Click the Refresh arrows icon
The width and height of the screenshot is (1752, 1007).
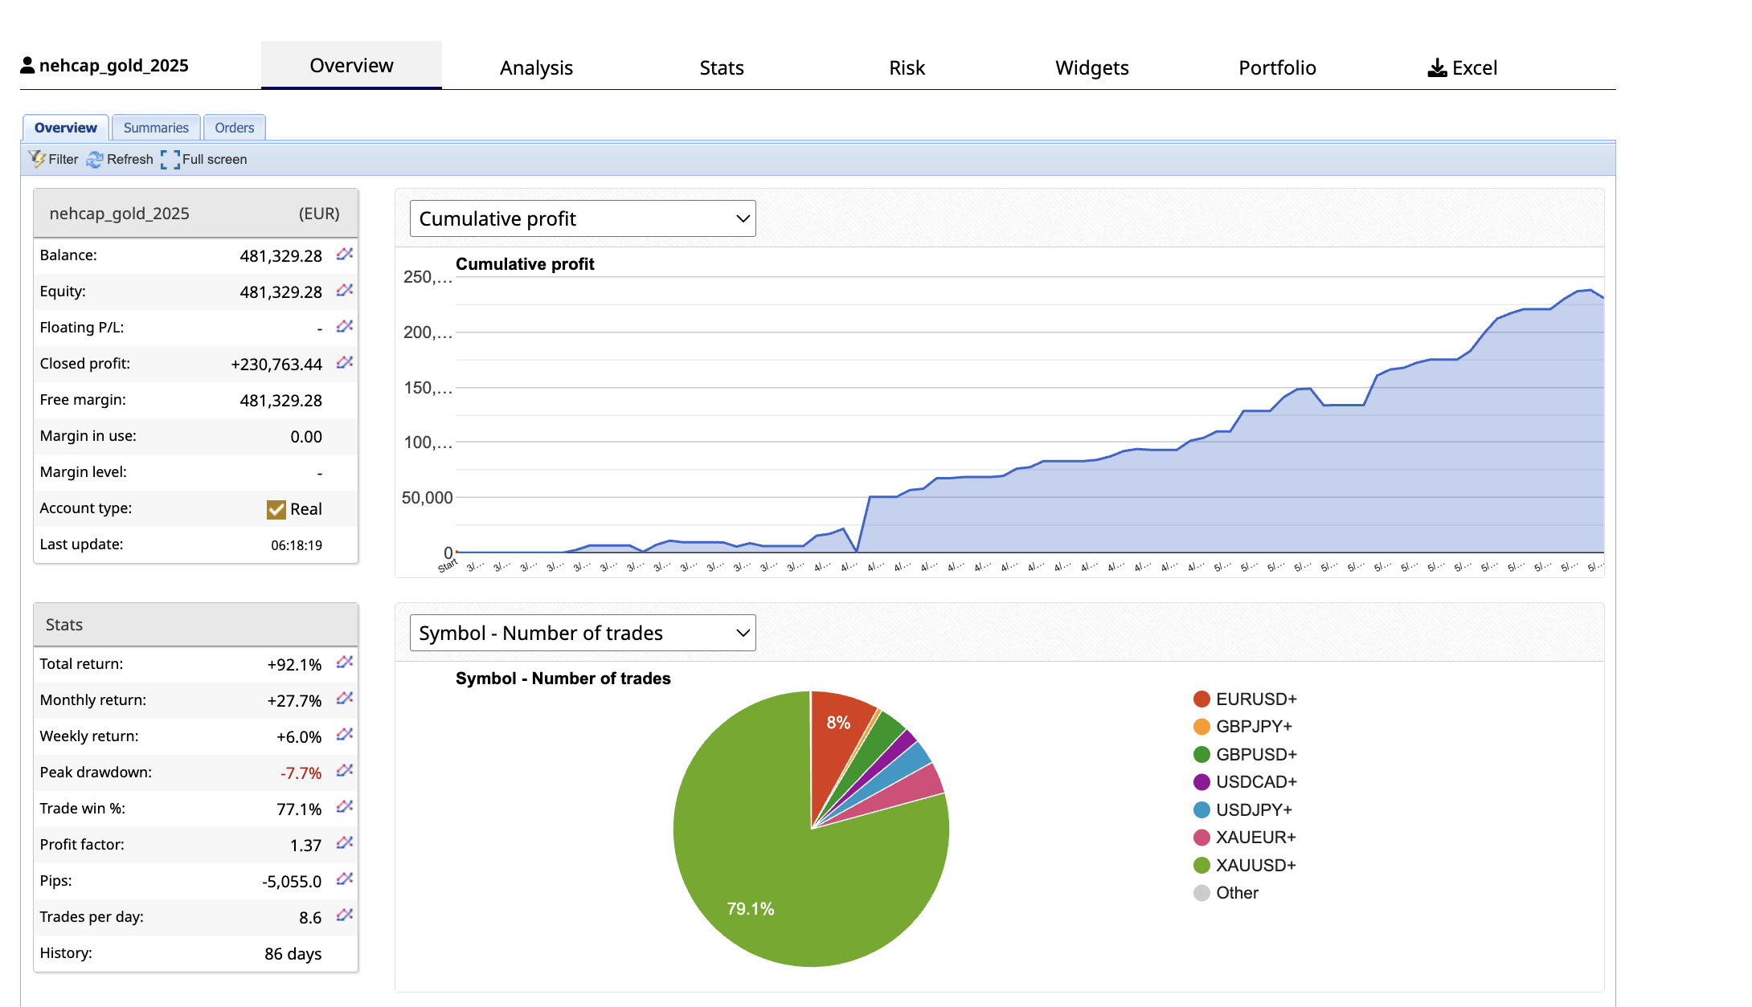[x=95, y=159]
